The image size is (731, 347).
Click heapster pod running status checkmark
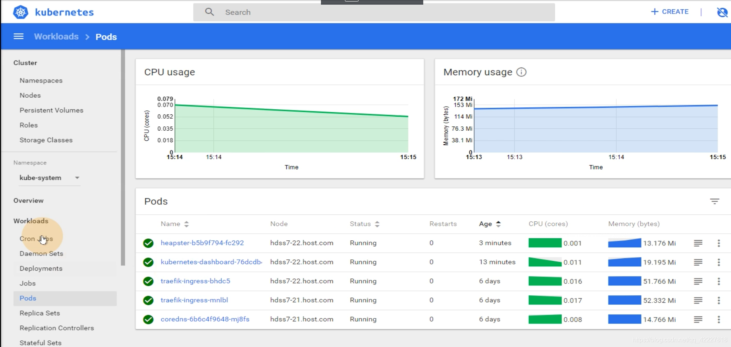pyautogui.click(x=148, y=243)
